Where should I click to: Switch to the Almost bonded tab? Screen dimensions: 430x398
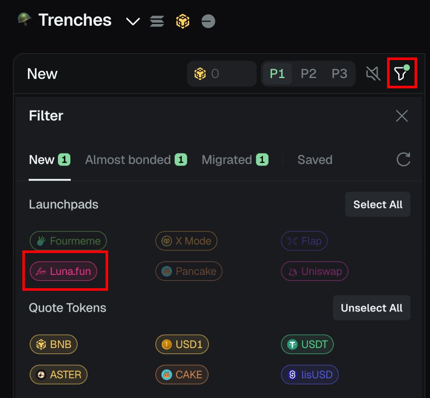[x=136, y=160]
